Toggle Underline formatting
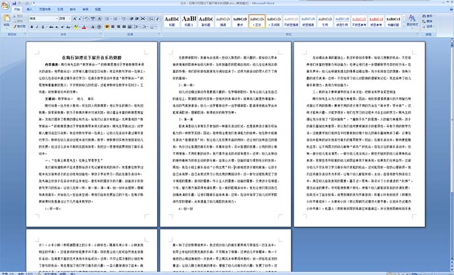 tap(43, 27)
